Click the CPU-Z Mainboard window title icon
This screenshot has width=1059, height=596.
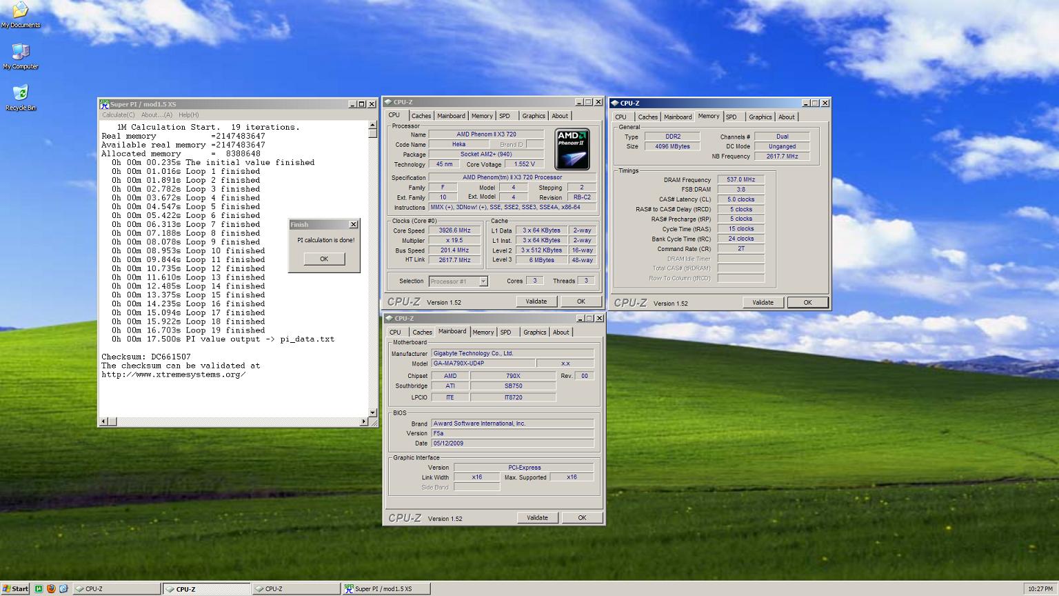pos(389,318)
